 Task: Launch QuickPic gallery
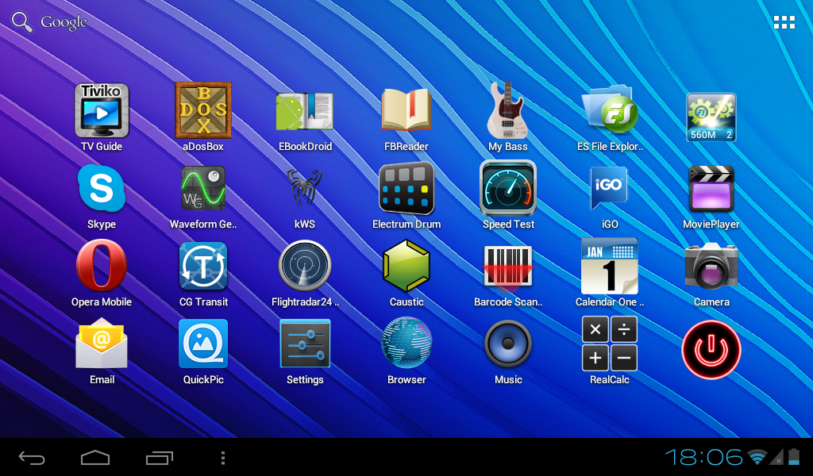click(x=203, y=344)
